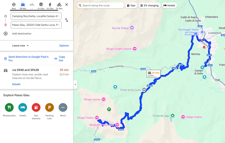Select the transit travel mode
Viewport: 225px width, 143px height.
pyautogui.click(x=41, y=6)
